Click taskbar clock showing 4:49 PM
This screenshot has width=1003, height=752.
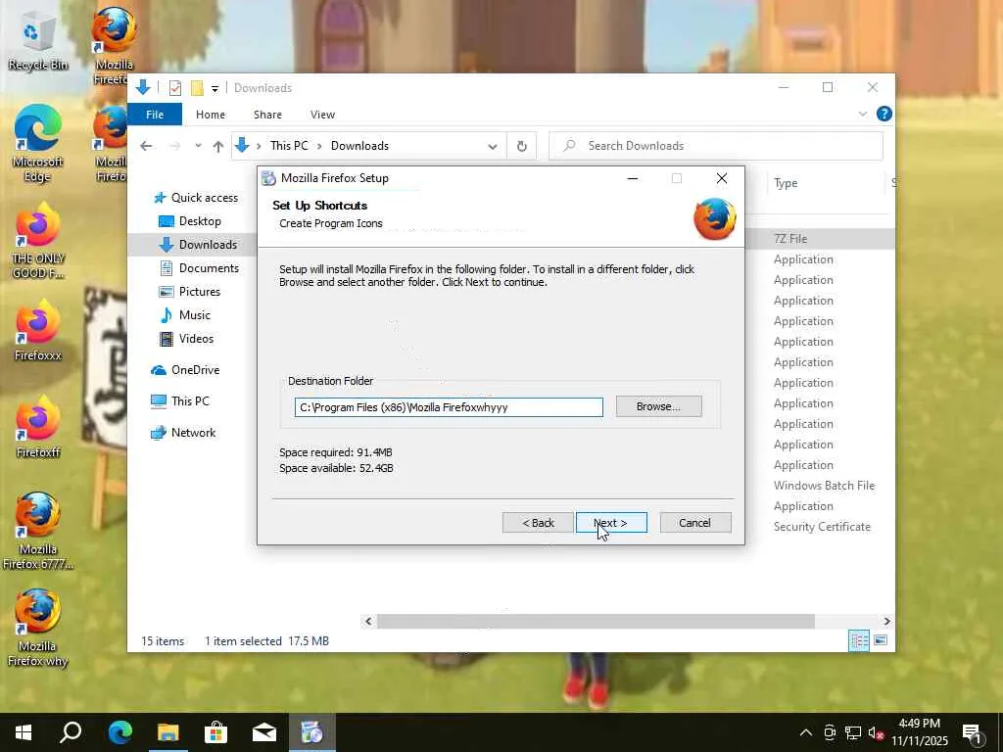tap(919, 732)
